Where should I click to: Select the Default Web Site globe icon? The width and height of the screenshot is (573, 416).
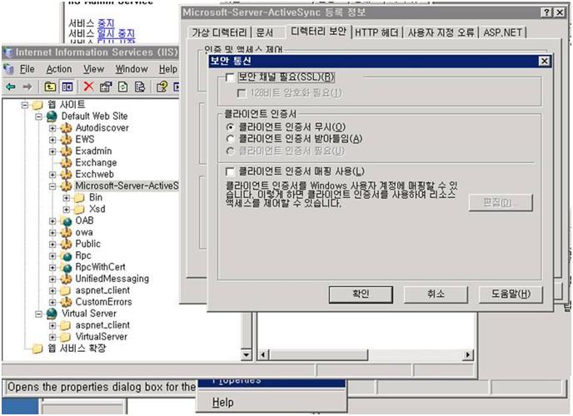(52, 116)
